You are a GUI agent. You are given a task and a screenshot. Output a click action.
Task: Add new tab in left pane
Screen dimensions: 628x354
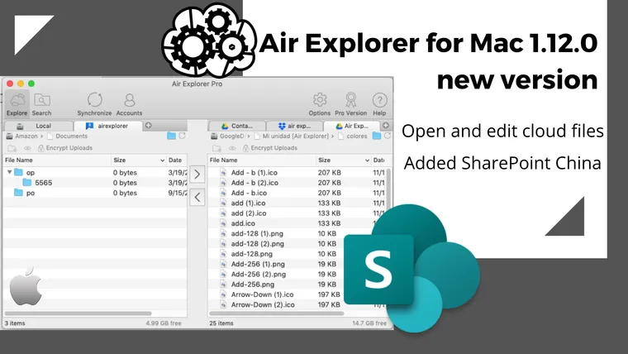(x=149, y=126)
